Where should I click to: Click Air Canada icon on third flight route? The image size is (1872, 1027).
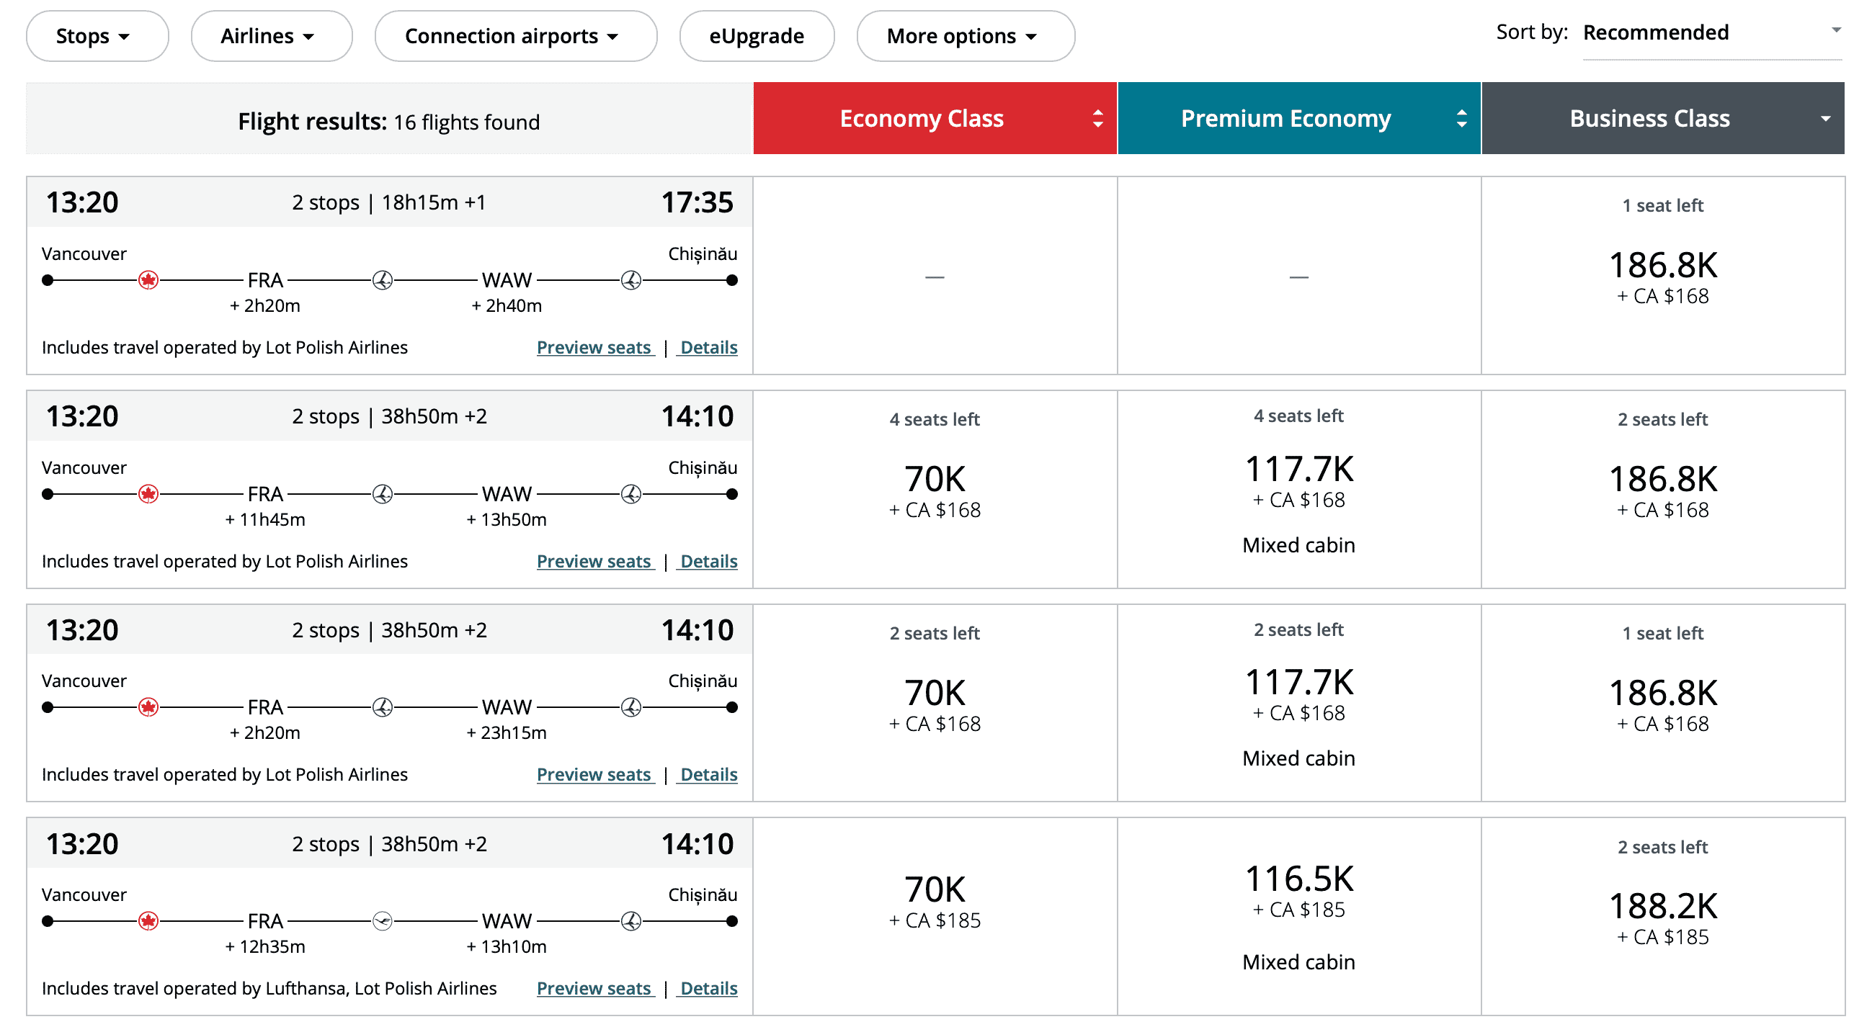pos(148,707)
